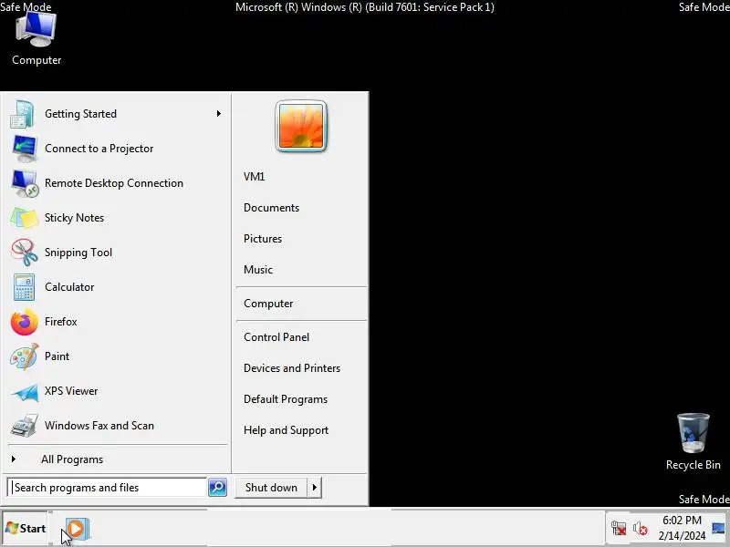Open the Sticky Notes icon
730x547 pixels.
point(24,218)
